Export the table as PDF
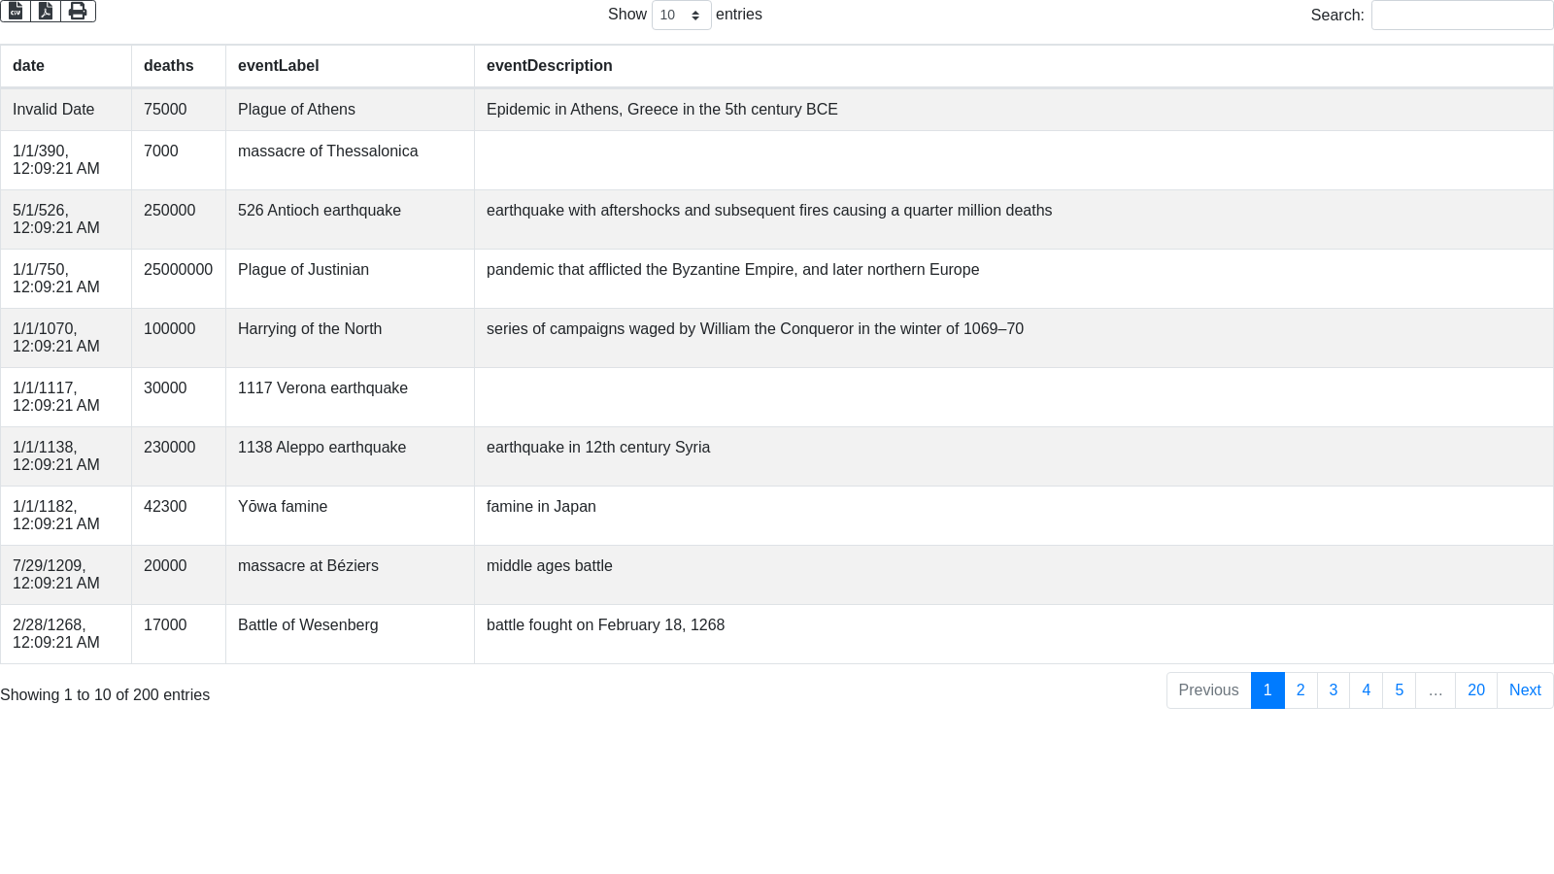The image size is (1554, 874). [x=46, y=11]
